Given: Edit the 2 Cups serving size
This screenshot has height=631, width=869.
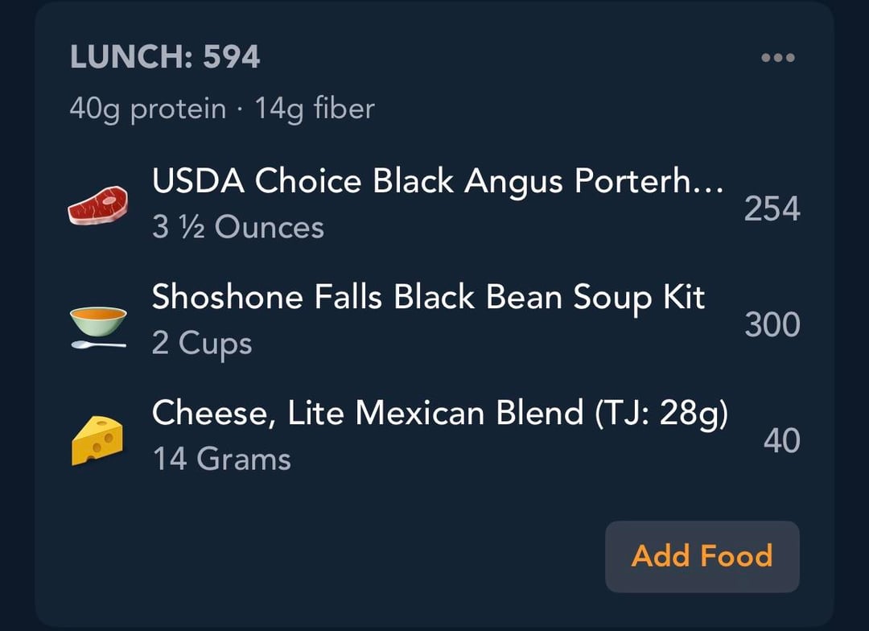Looking at the screenshot, I should point(202,344).
